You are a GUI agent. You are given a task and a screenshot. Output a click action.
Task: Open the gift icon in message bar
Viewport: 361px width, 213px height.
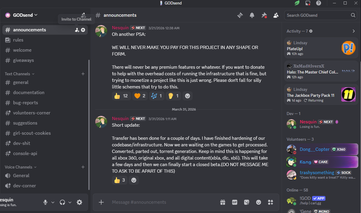coord(223,202)
